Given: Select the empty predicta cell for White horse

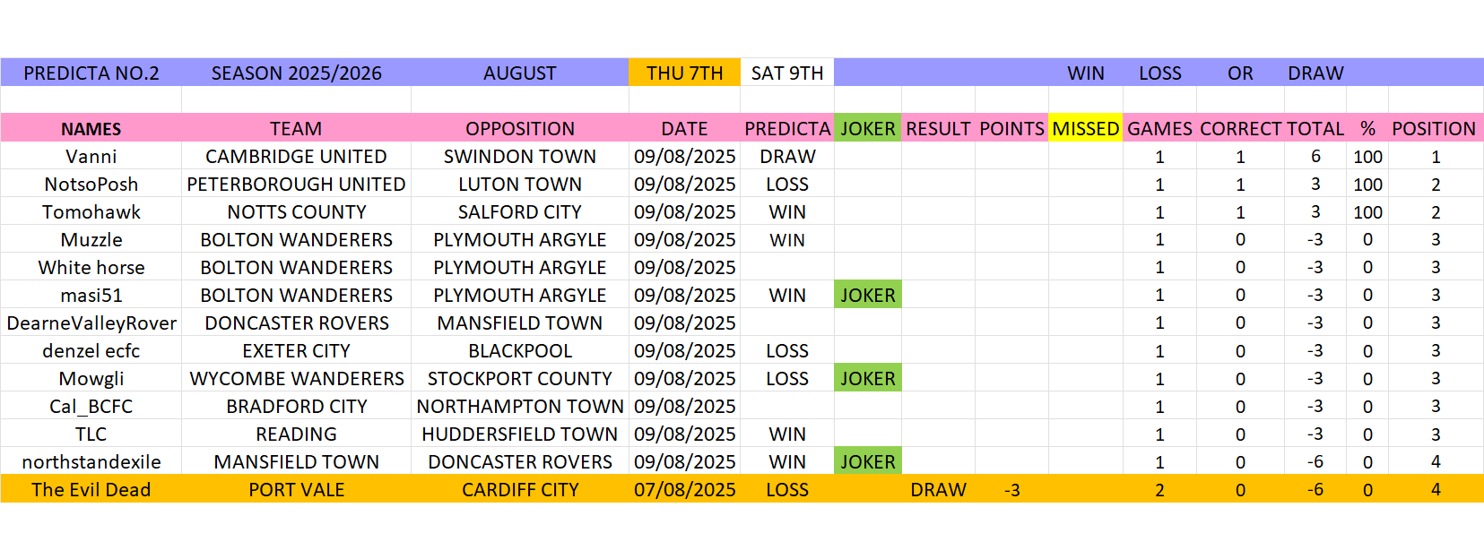Looking at the screenshot, I should point(787,267).
